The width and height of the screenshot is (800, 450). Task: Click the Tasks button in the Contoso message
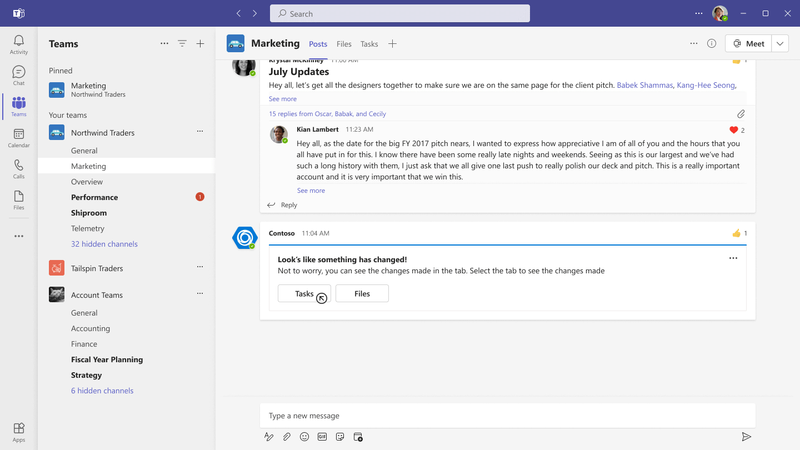tap(304, 293)
